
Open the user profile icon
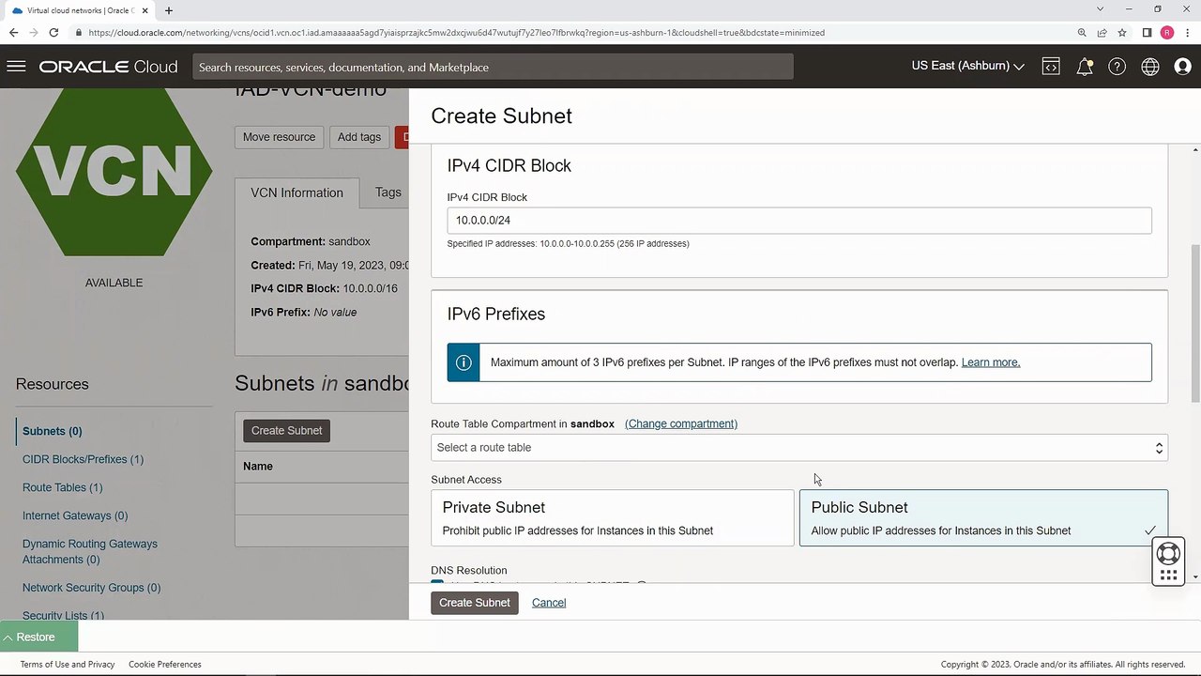point(1182,67)
